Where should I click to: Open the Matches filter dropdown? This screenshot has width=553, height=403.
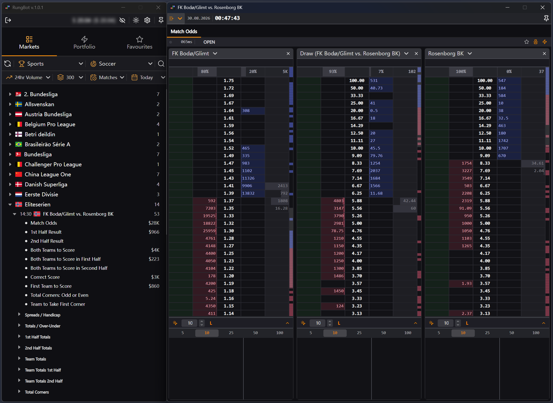(x=107, y=77)
